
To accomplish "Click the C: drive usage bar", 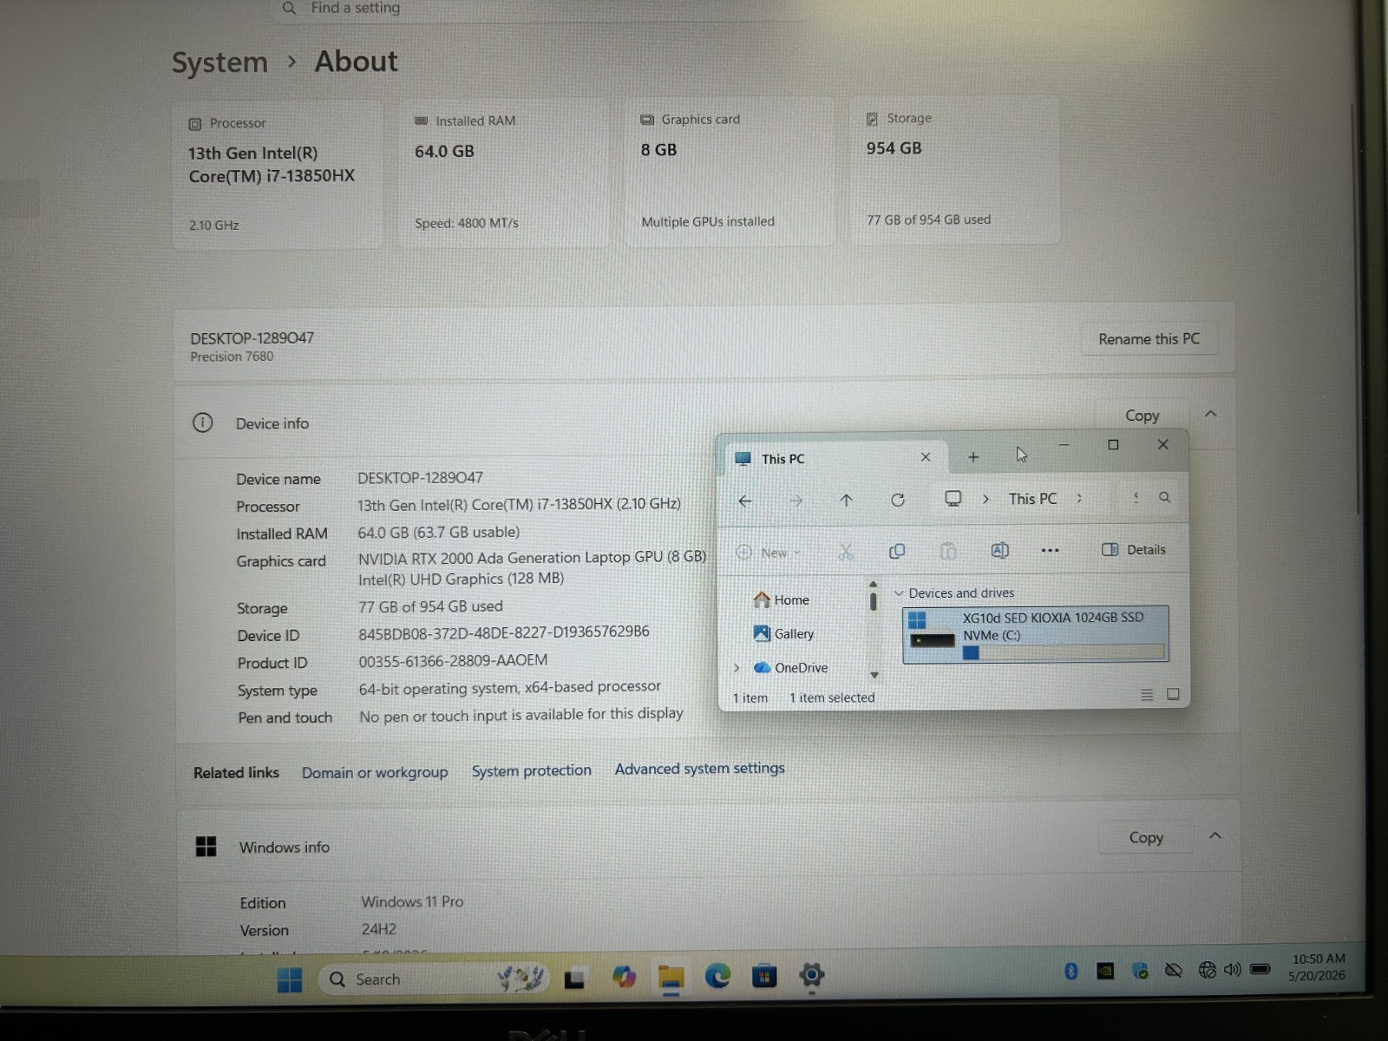I will [1063, 652].
